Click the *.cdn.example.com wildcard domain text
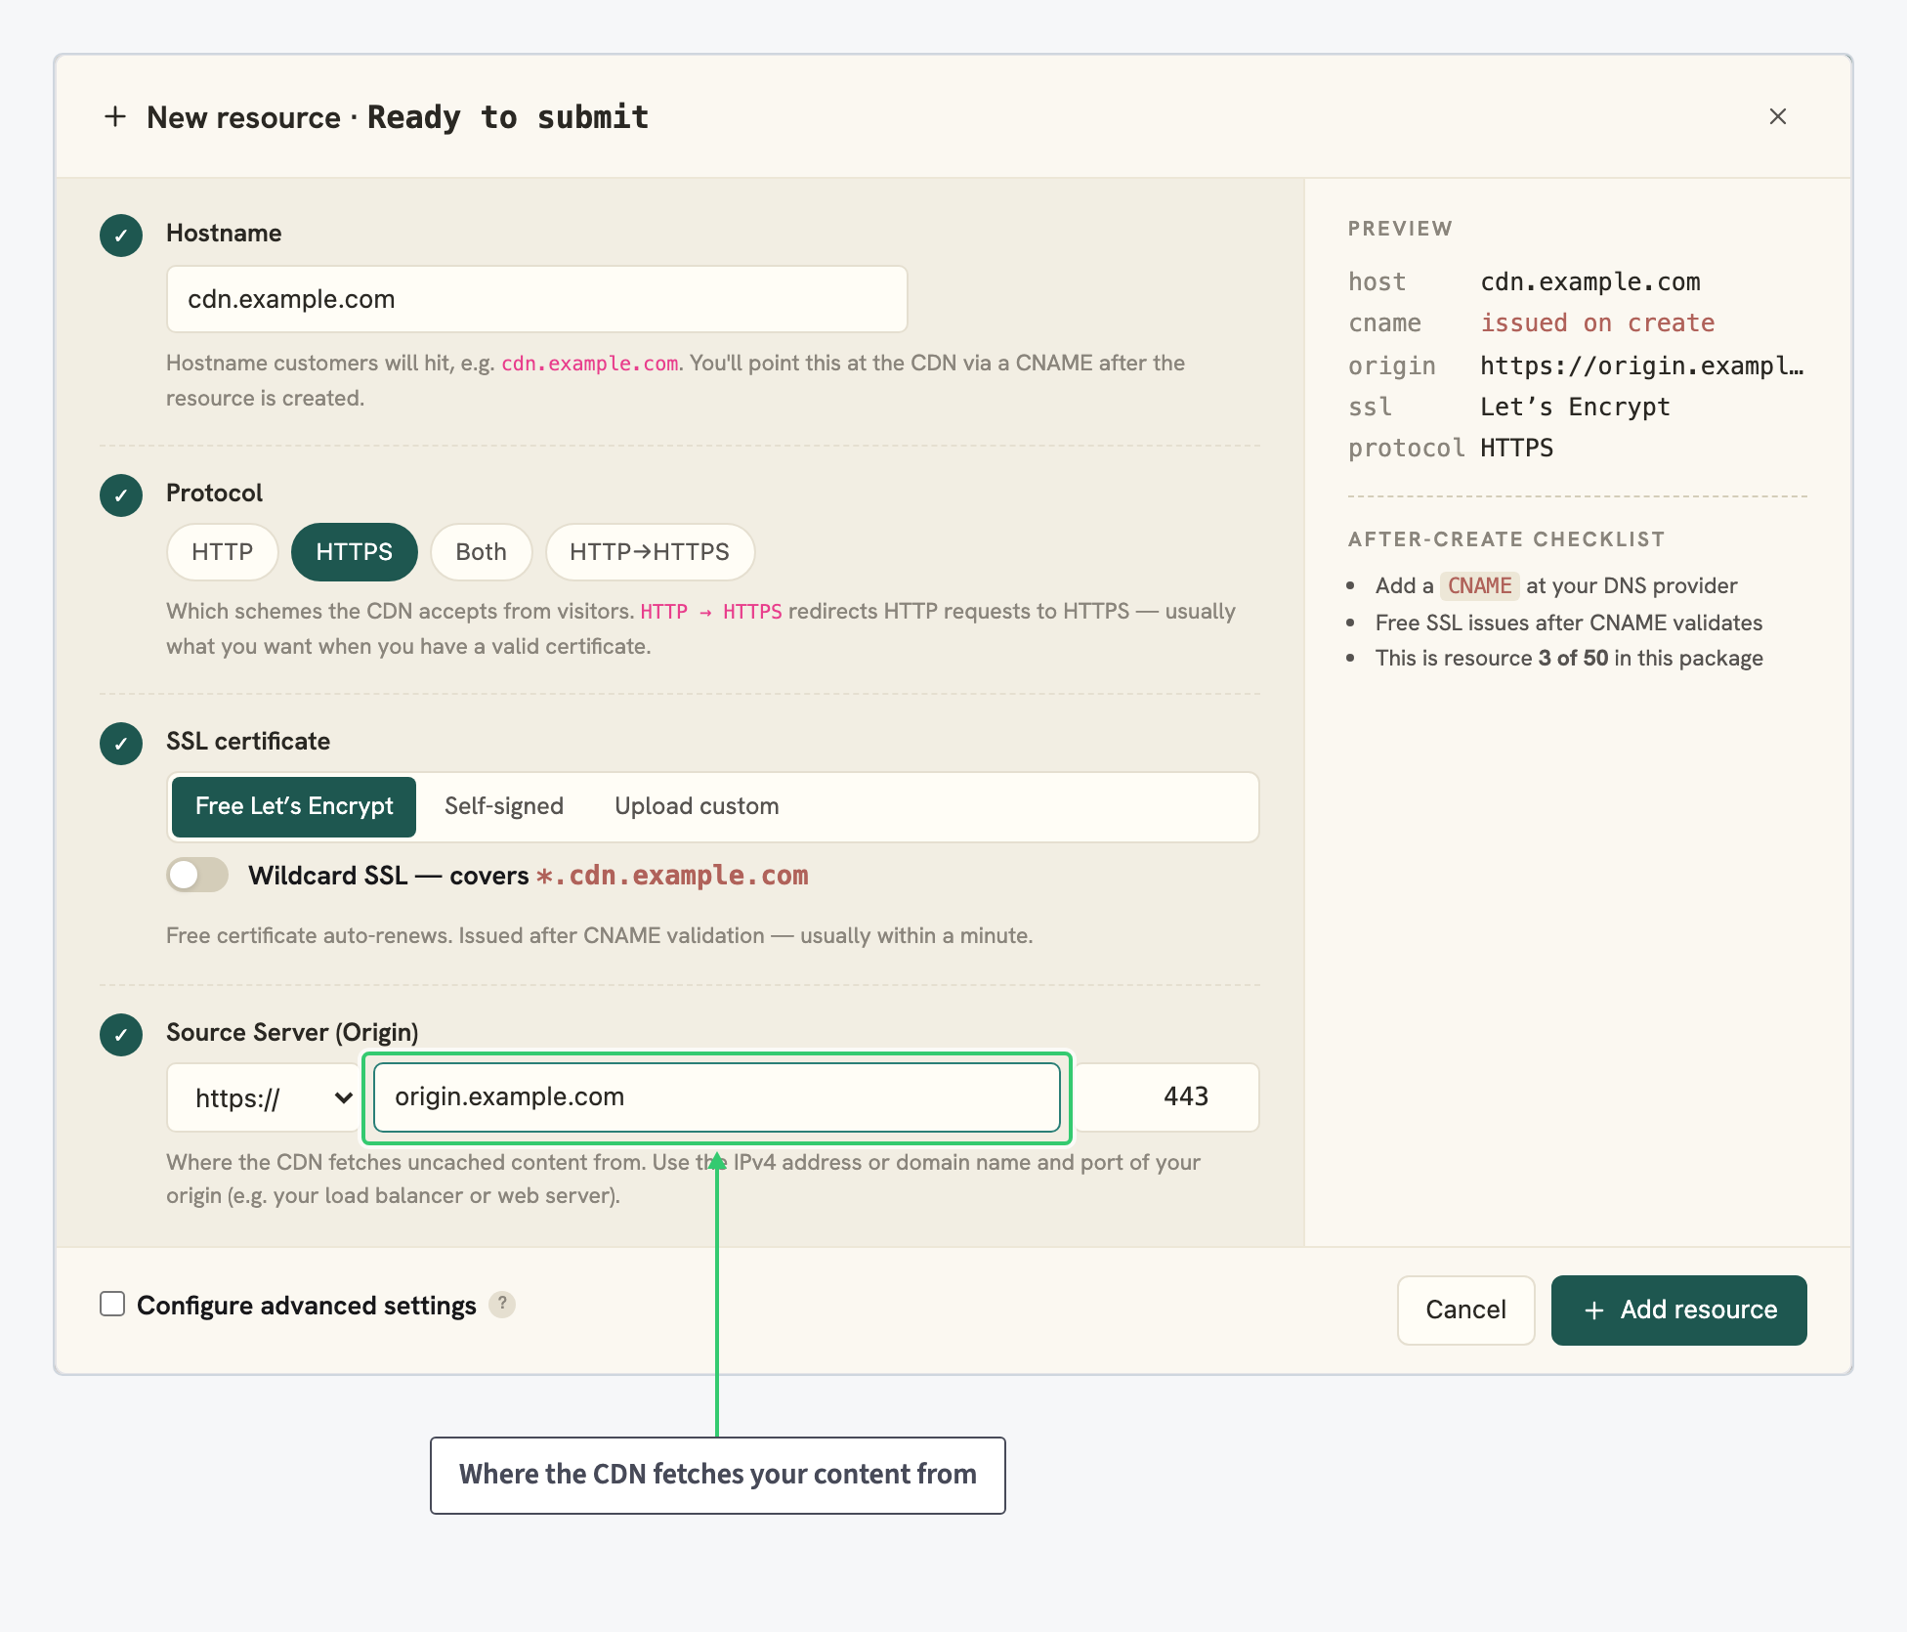The image size is (1907, 1632). (672, 876)
